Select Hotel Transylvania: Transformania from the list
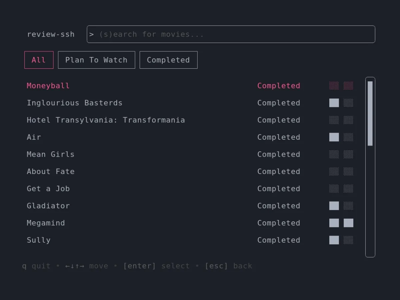This screenshot has height=300, width=400. click(106, 120)
